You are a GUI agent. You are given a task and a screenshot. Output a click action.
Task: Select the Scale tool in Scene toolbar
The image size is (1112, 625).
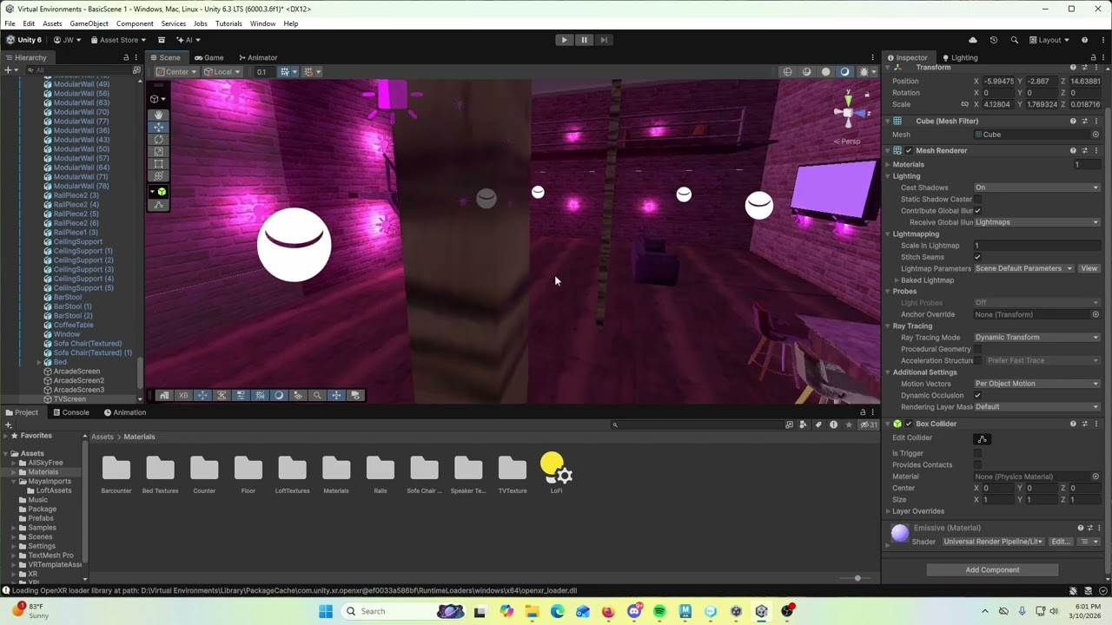[159, 151]
